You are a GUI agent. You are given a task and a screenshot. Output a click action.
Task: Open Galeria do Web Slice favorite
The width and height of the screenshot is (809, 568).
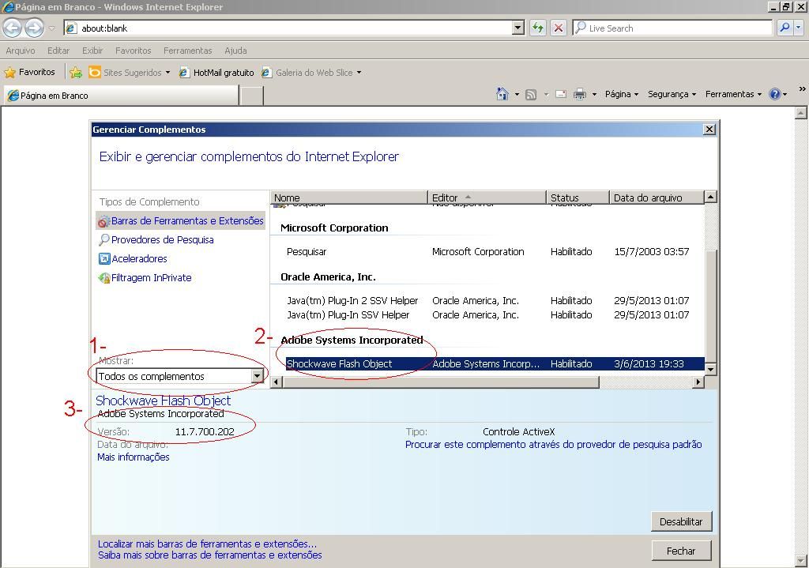311,72
